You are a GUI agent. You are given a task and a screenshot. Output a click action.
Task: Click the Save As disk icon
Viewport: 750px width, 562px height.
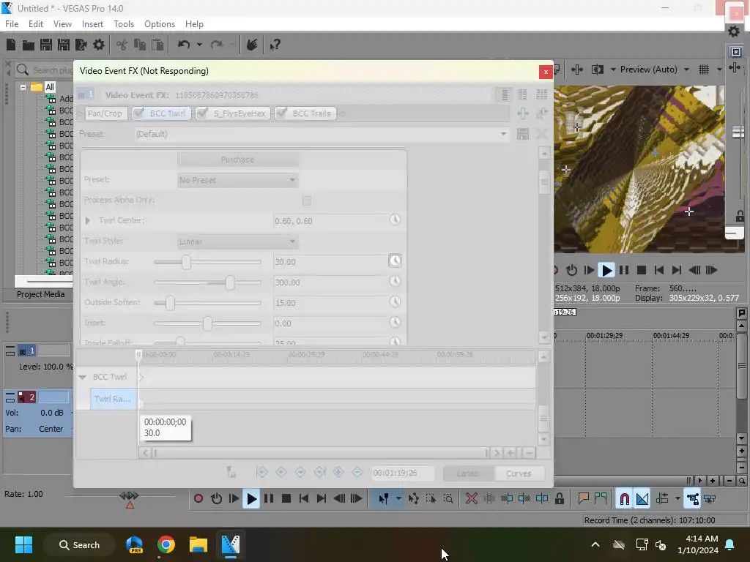point(64,45)
